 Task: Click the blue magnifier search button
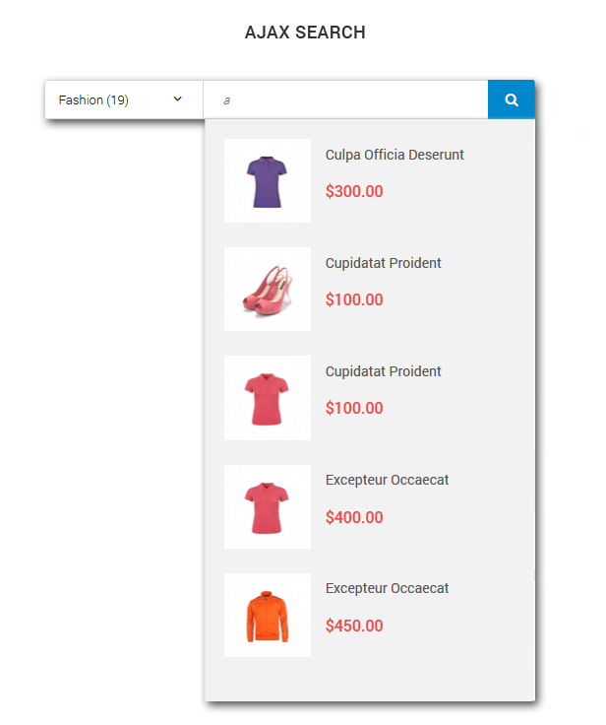[512, 99]
